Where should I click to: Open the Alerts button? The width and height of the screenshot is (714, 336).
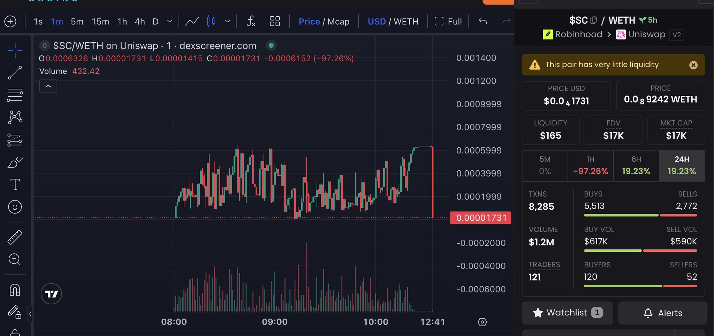[x=662, y=313]
